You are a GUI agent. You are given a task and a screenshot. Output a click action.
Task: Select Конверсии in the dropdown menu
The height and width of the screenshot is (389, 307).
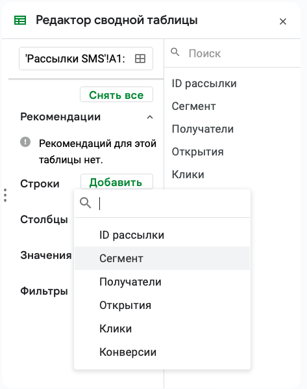coord(162,352)
